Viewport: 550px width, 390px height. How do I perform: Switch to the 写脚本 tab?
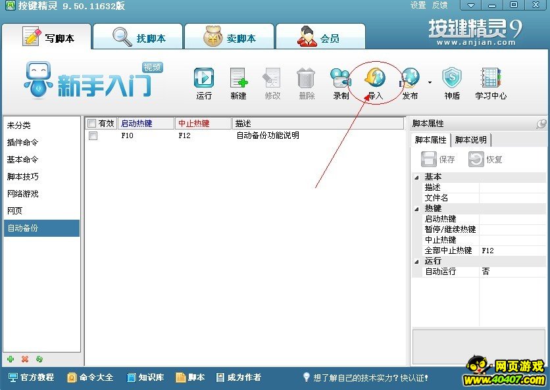tap(47, 36)
